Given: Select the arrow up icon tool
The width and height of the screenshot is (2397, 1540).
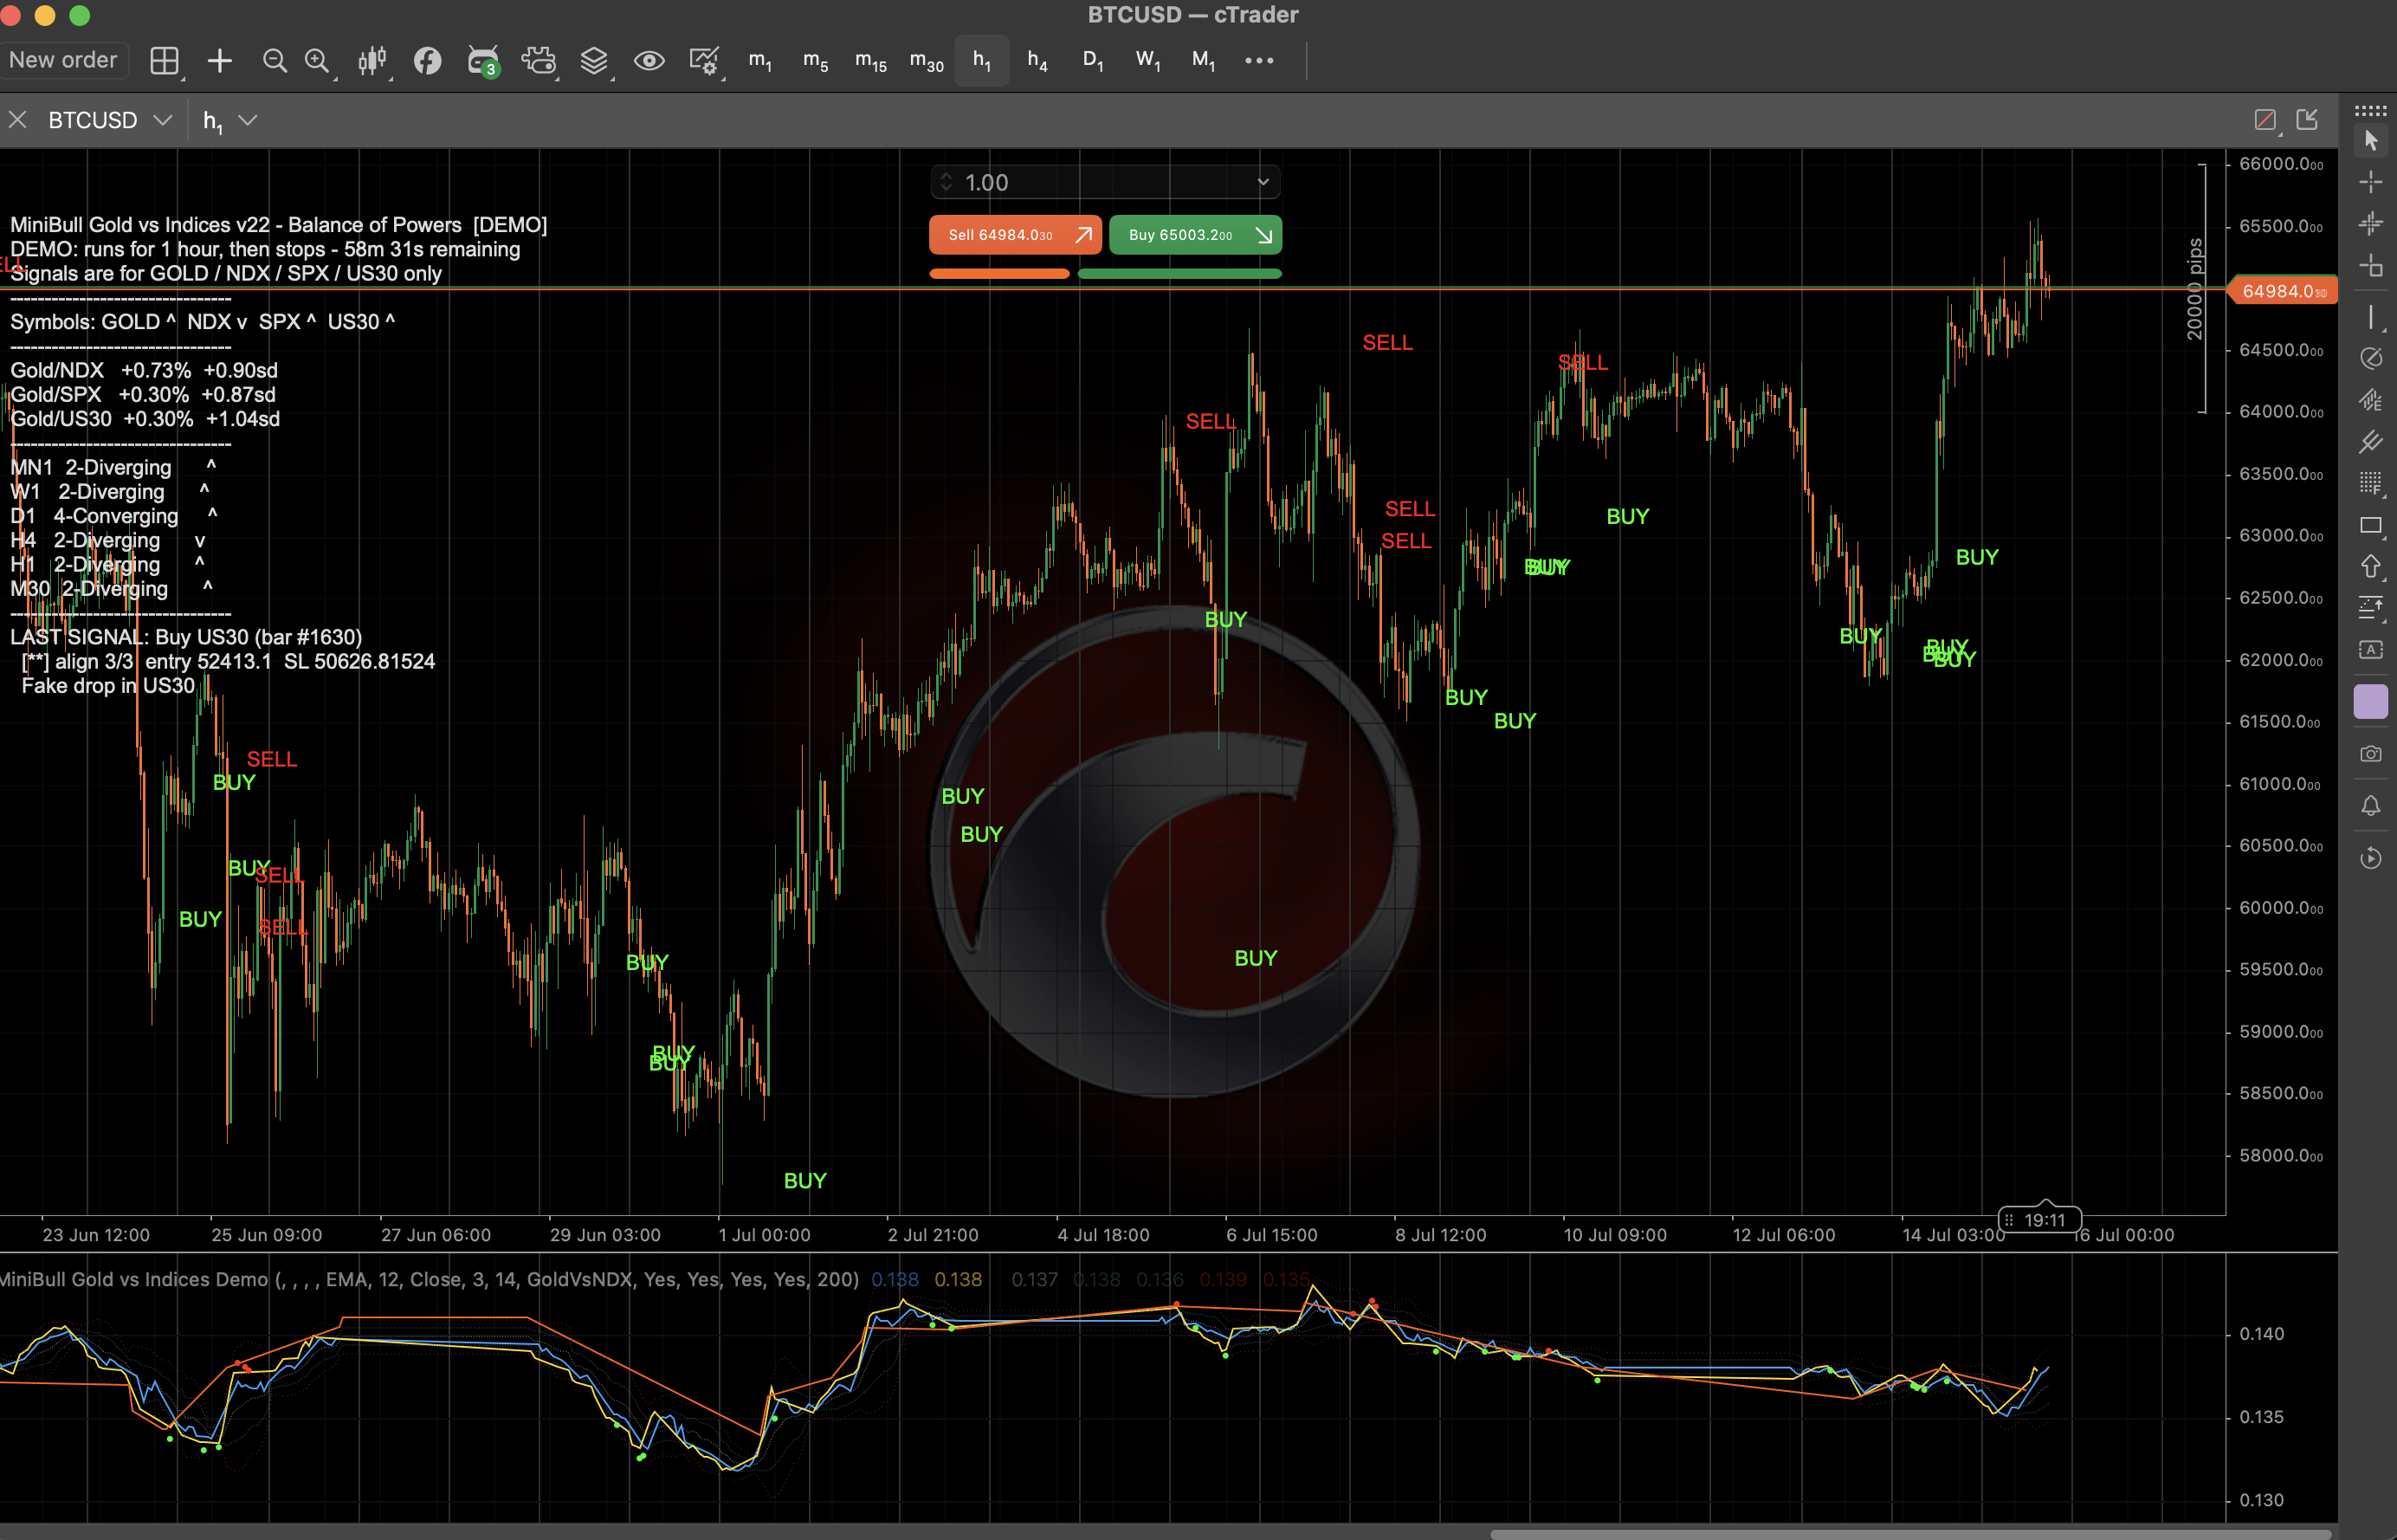Looking at the screenshot, I should [2371, 567].
